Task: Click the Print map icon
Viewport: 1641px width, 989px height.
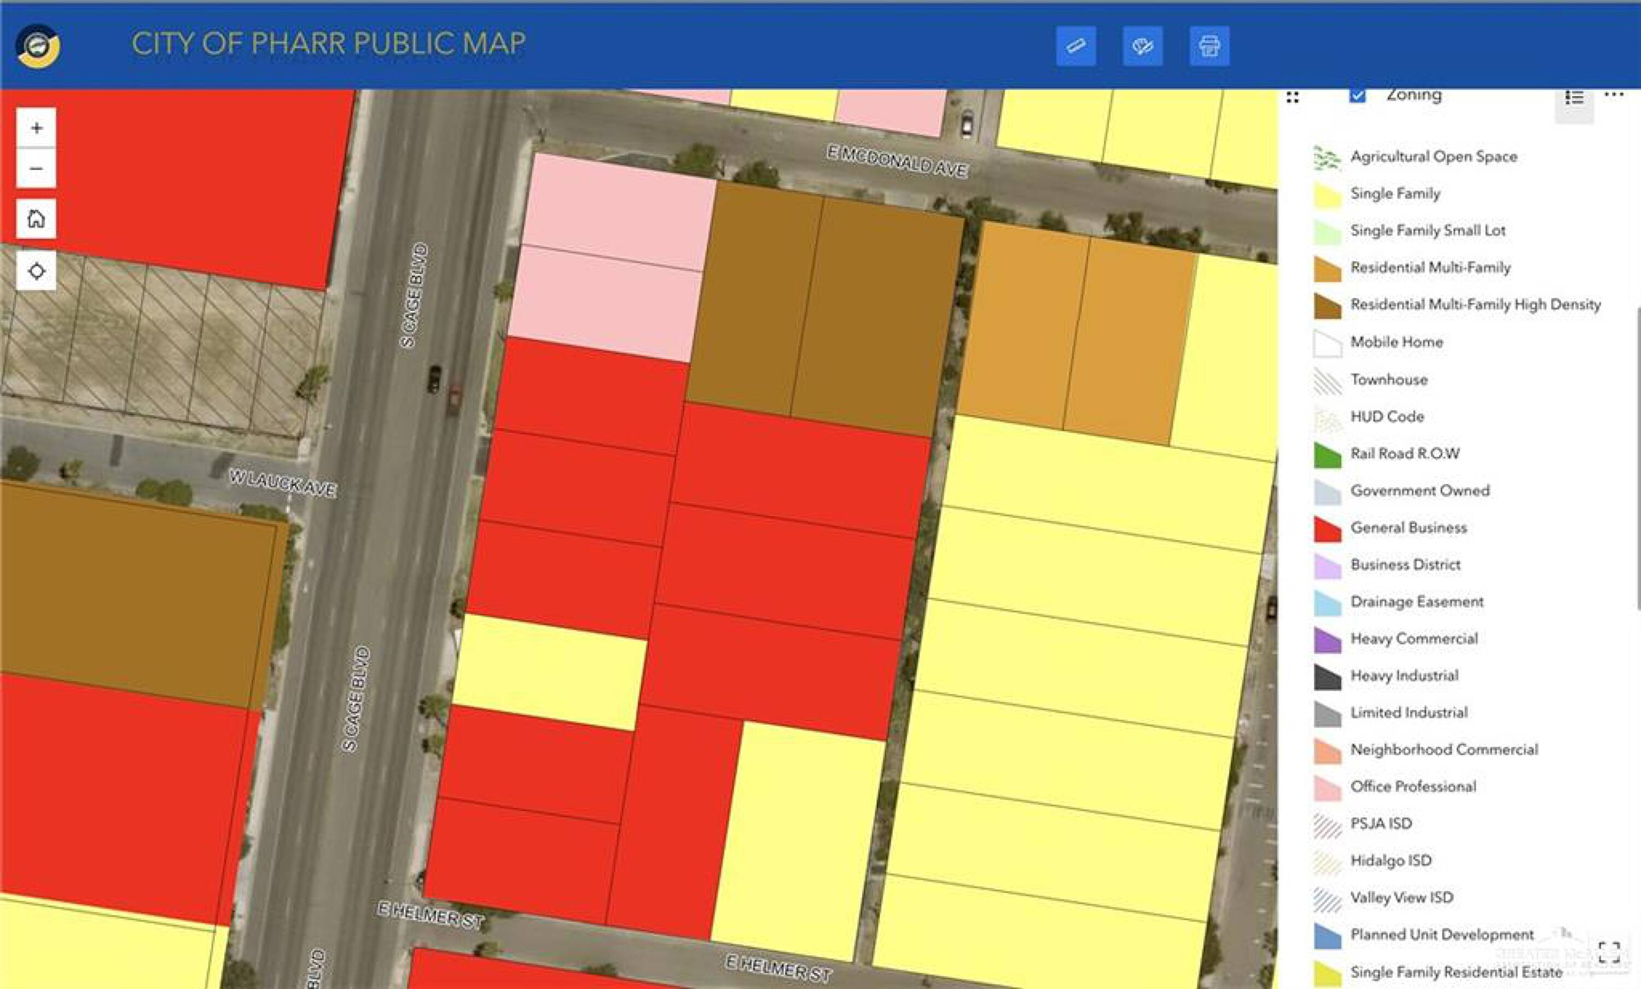Action: [x=1209, y=46]
